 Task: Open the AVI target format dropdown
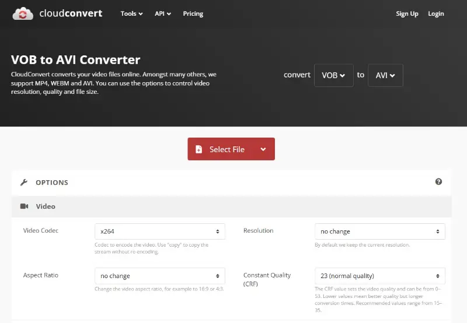tap(385, 75)
